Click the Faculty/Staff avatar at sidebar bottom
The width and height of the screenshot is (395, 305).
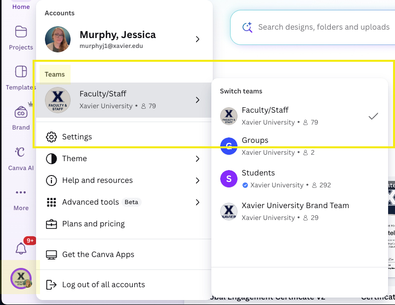coord(20,278)
